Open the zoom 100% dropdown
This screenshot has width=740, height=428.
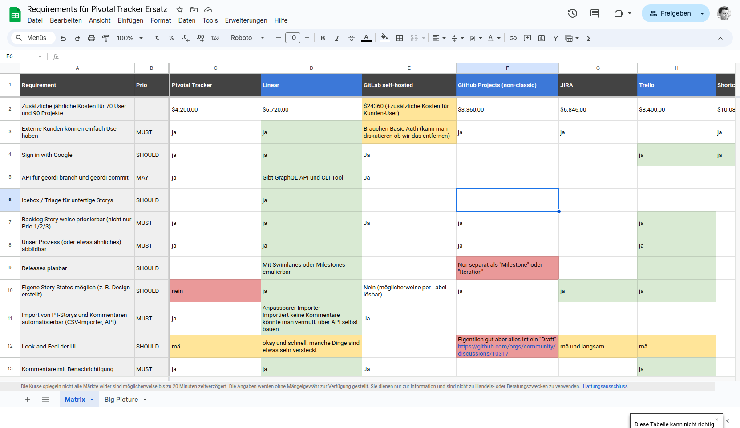[x=130, y=38]
